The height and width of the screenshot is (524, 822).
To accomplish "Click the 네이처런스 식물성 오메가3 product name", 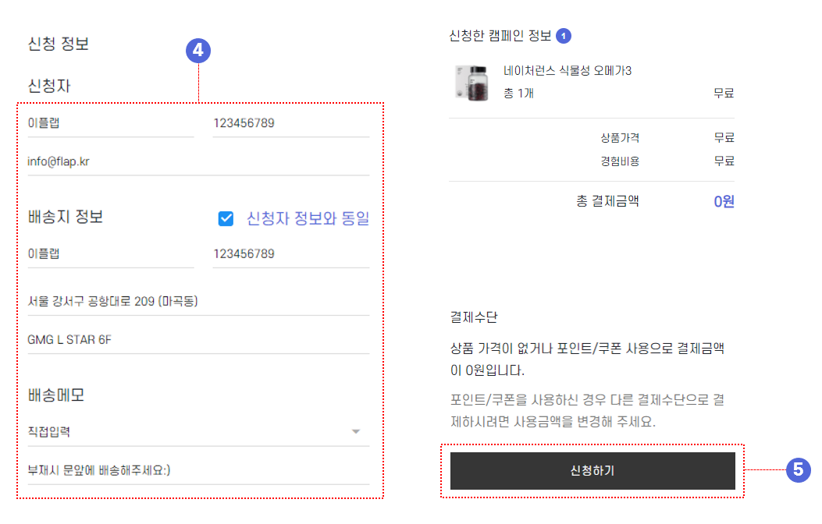I will [568, 71].
